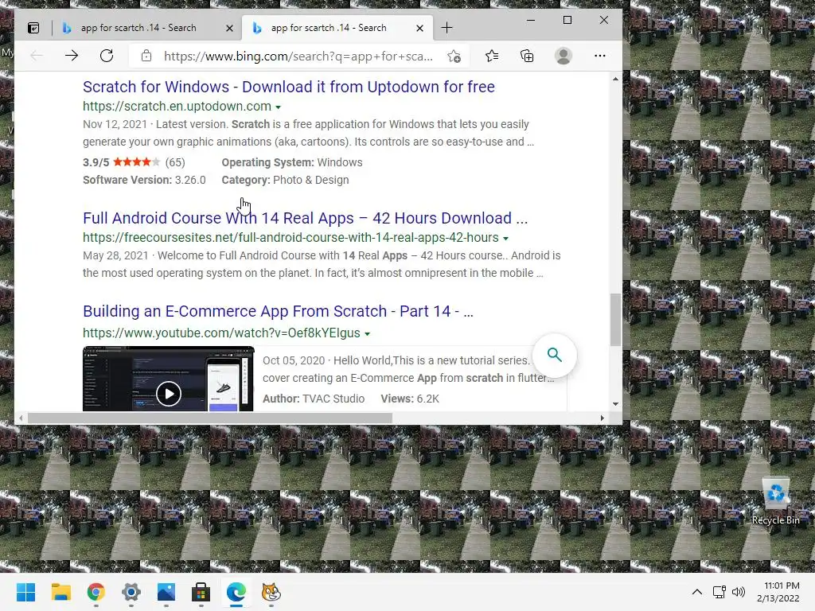815x611 pixels.
Task: Maximize the Edge browser window
Action: pyautogui.click(x=567, y=20)
